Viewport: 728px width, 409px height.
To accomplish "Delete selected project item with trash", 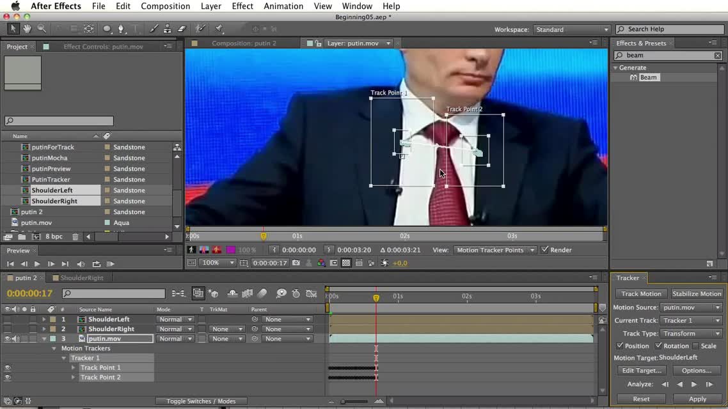I will [x=75, y=236].
